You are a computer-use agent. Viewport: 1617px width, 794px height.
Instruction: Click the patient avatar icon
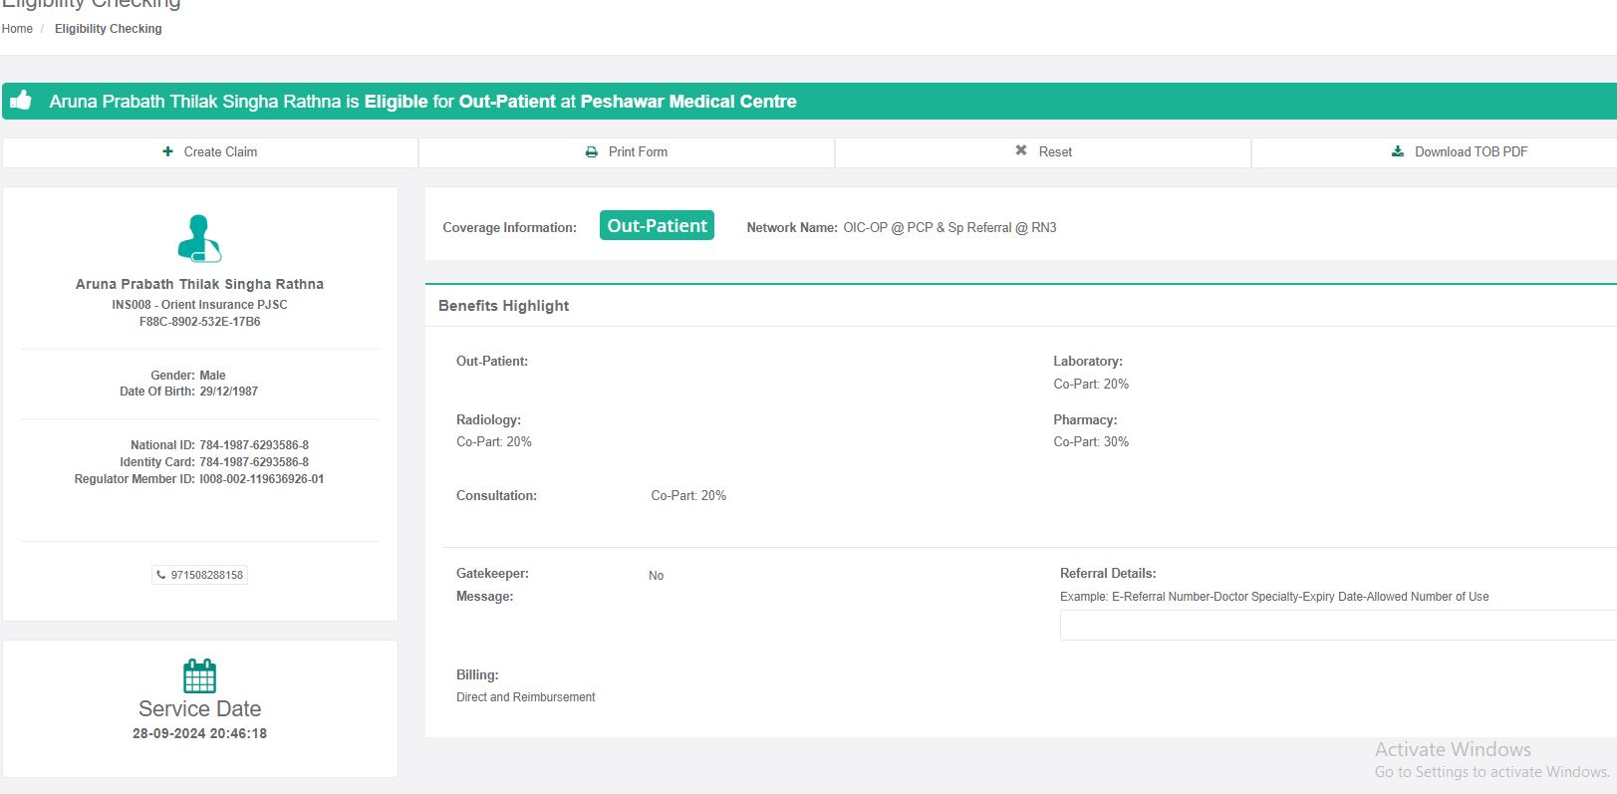coord(199,239)
